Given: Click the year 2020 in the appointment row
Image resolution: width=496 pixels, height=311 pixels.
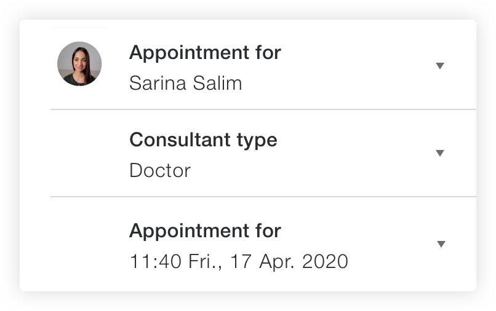Looking at the screenshot, I should [x=325, y=262].
